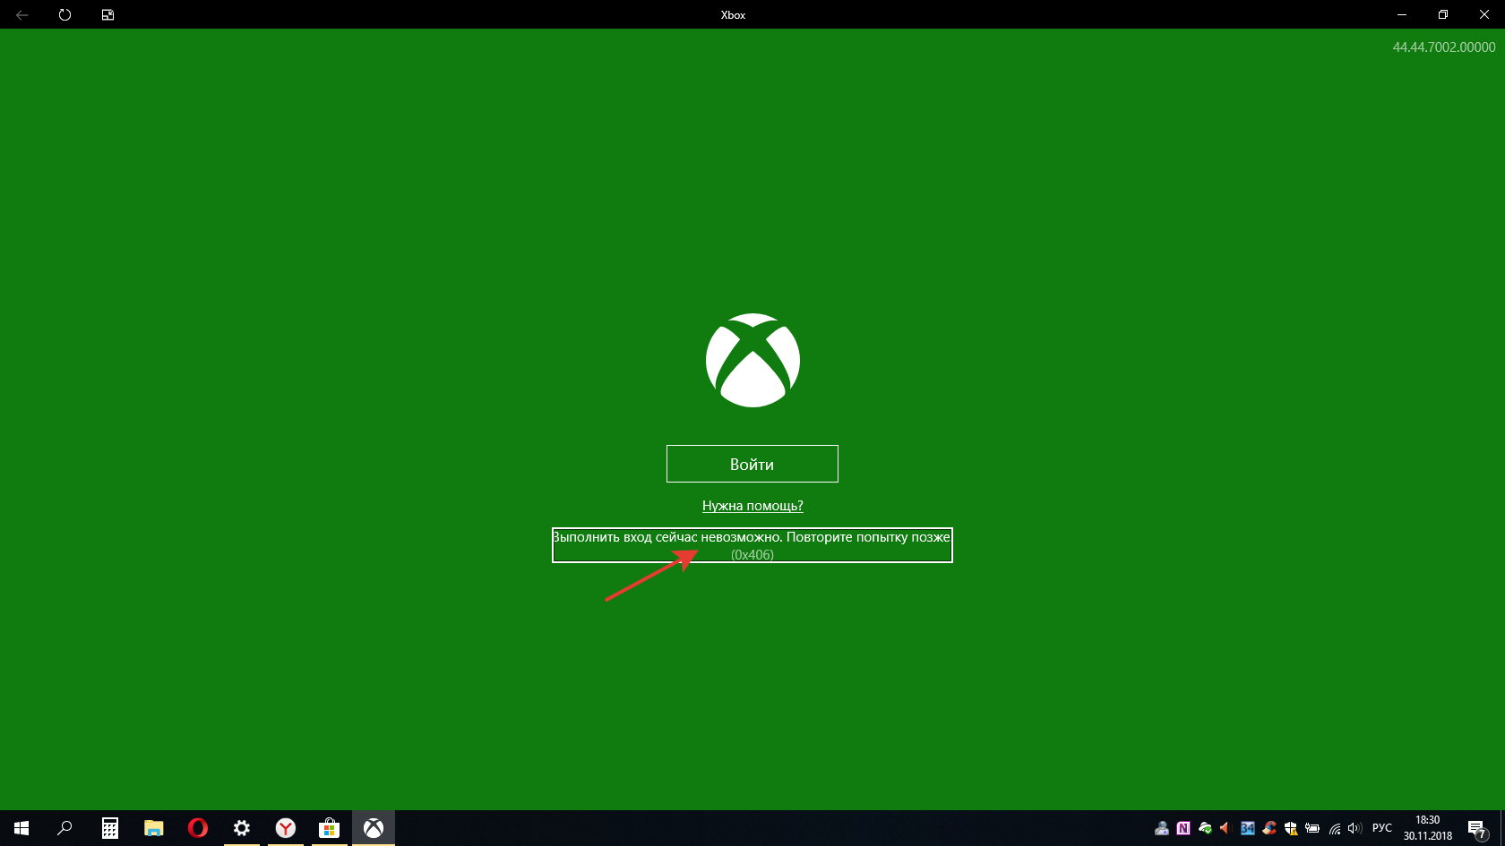
Task: Click the orange speaker tray icon
Action: [x=1226, y=828]
